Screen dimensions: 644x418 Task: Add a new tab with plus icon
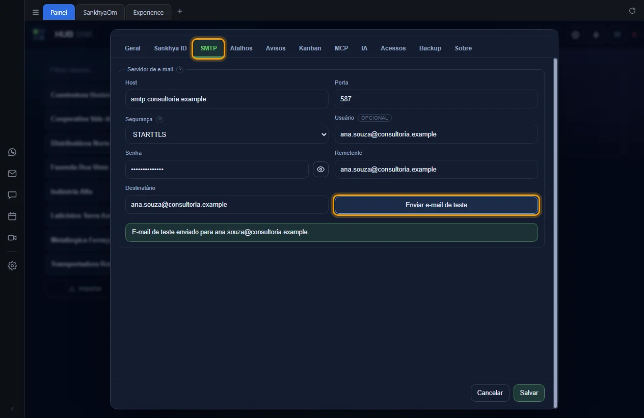(179, 11)
